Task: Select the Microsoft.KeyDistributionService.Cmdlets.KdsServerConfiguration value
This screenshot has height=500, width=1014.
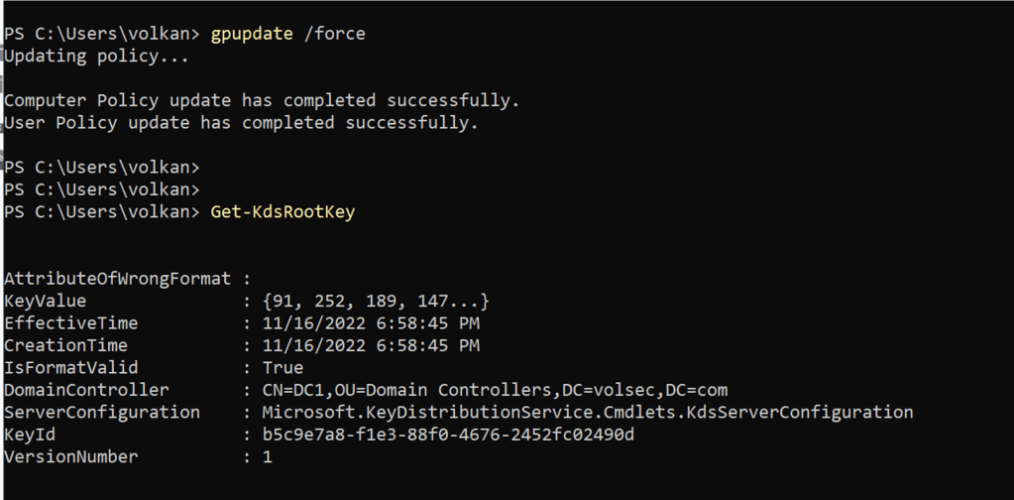Action: (x=587, y=412)
